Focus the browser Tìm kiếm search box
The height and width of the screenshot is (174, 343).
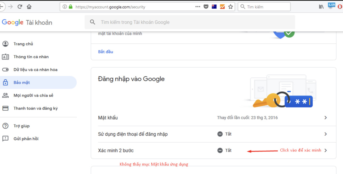coord(264,7)
